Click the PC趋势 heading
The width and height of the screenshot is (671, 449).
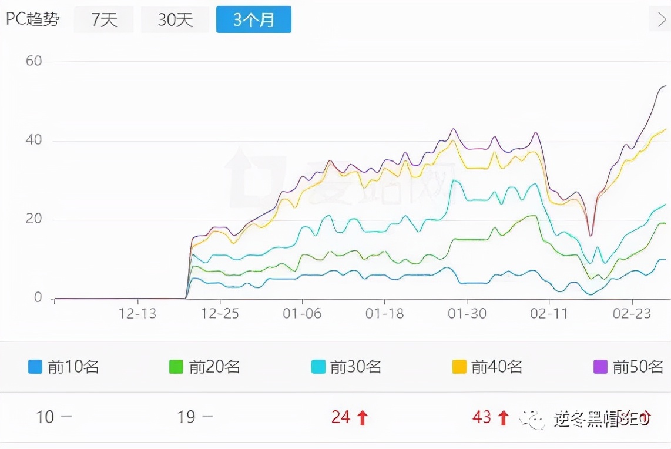32,19
